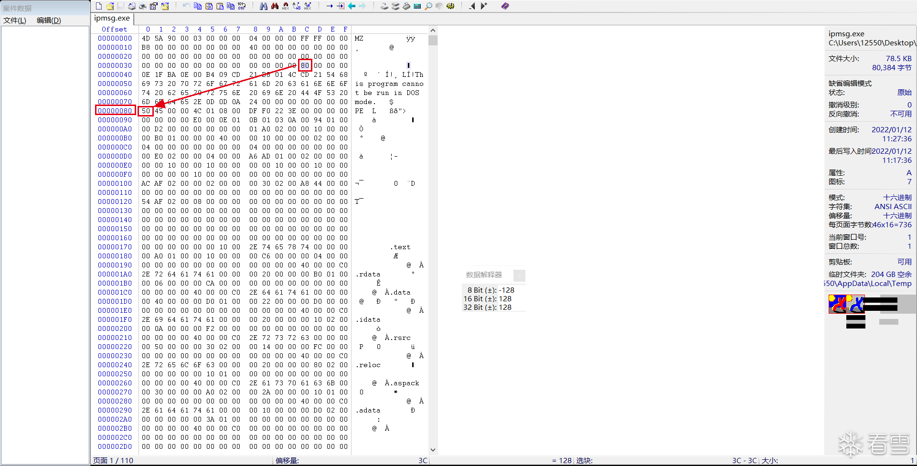
Task: Click the 204 GB 空余 temp folder value
Action: point(891,274)
